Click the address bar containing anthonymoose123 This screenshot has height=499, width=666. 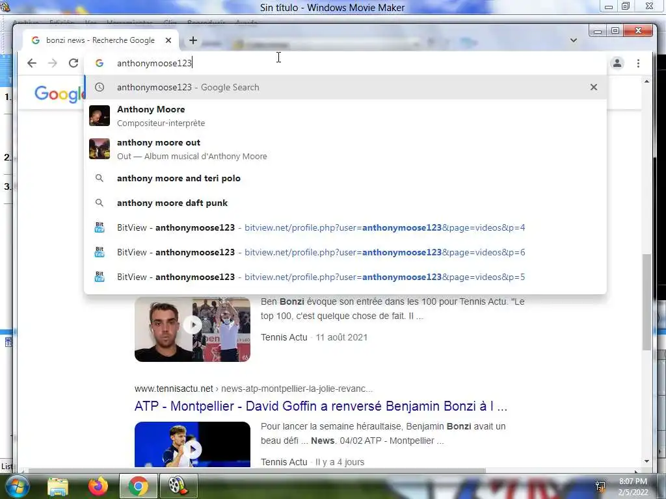(x=345, y=63)
